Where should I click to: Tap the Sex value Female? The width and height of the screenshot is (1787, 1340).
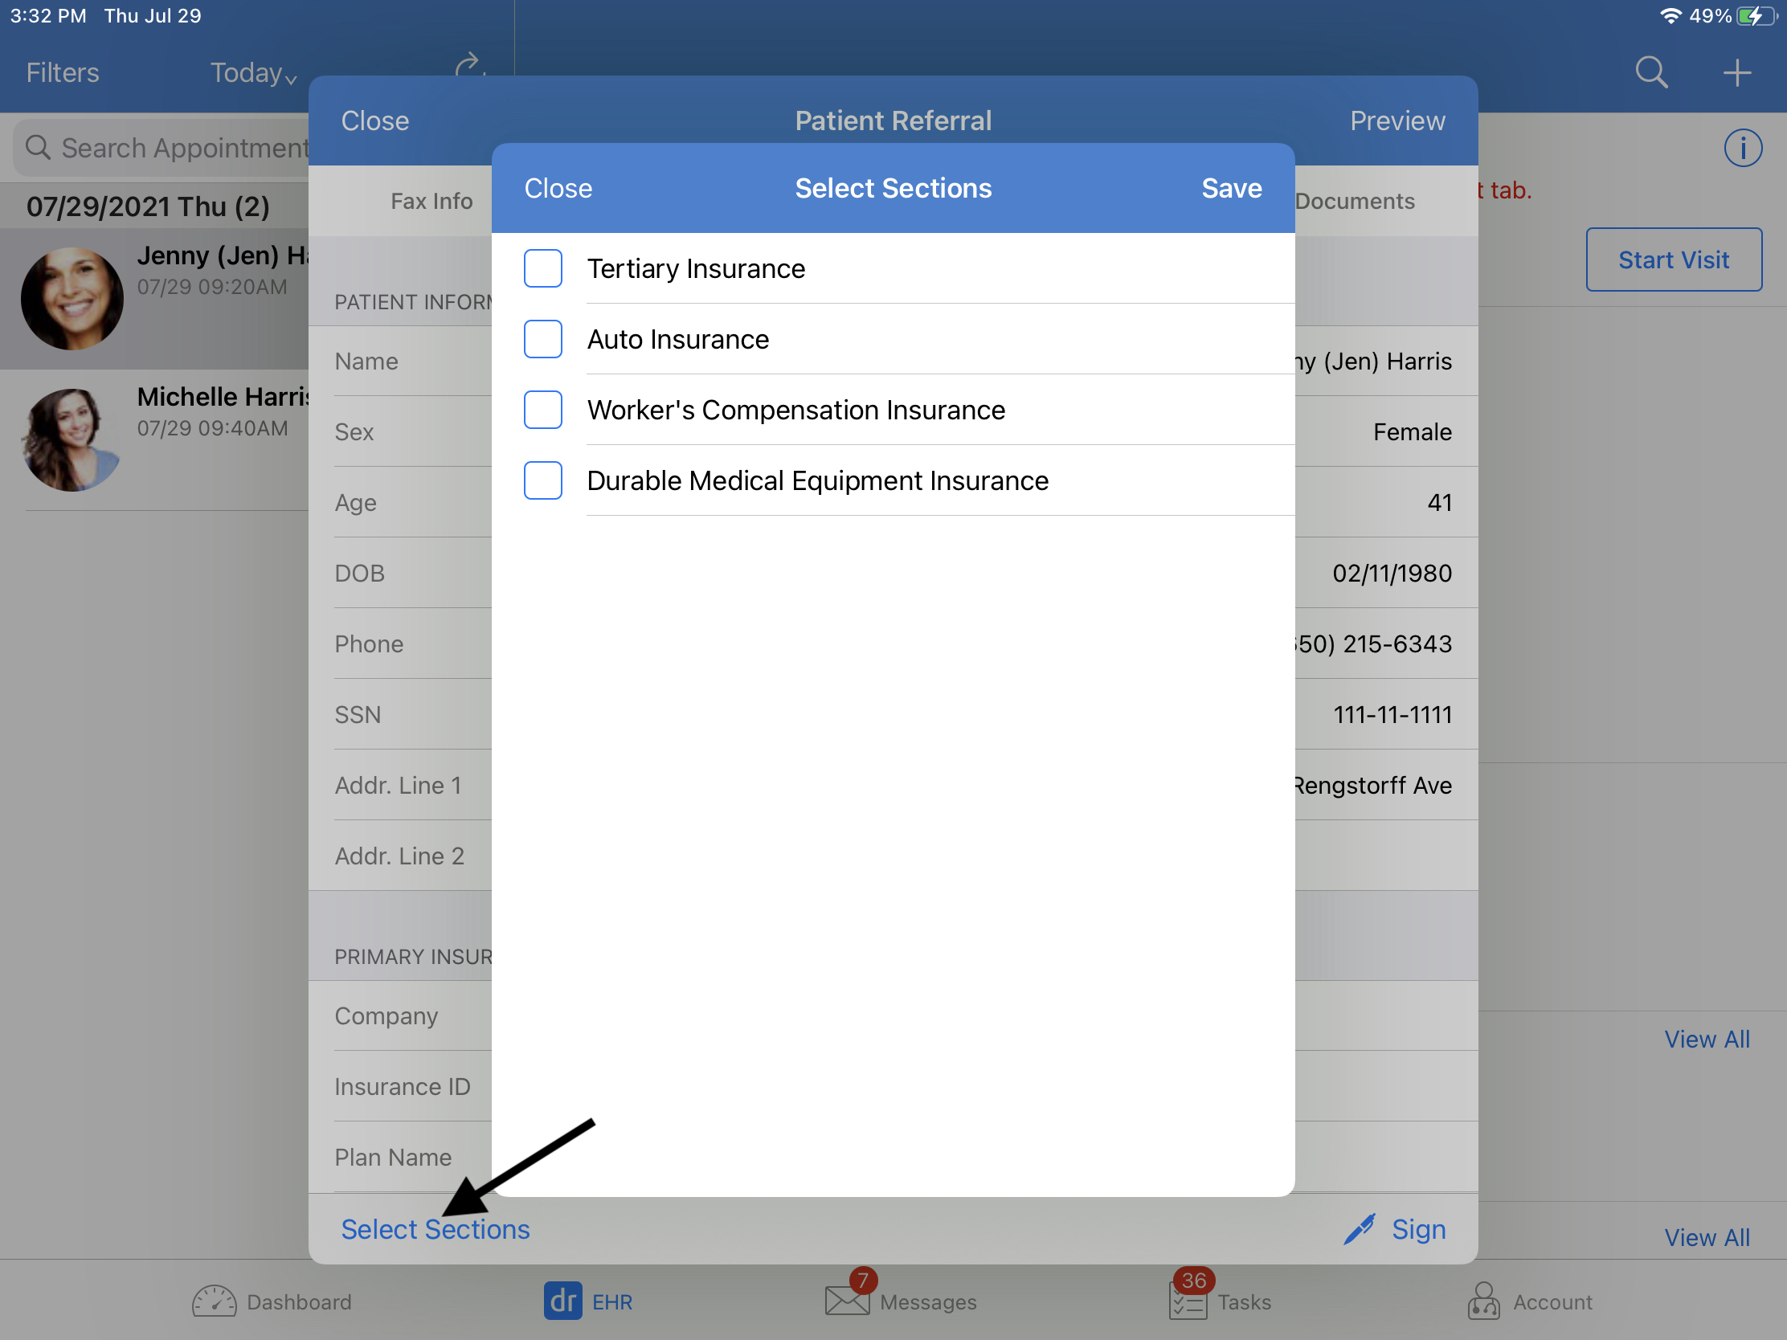pos(1411,432)
